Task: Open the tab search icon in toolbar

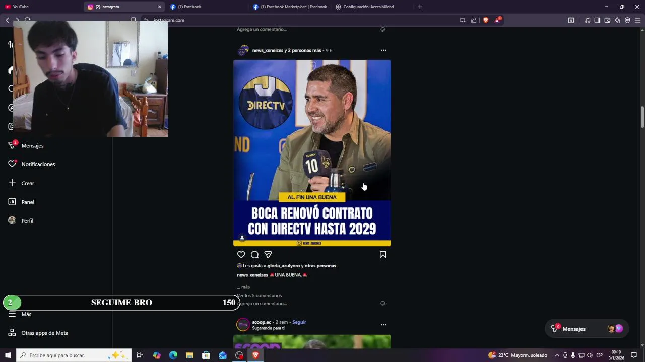Action: click(x=571, y=20)
